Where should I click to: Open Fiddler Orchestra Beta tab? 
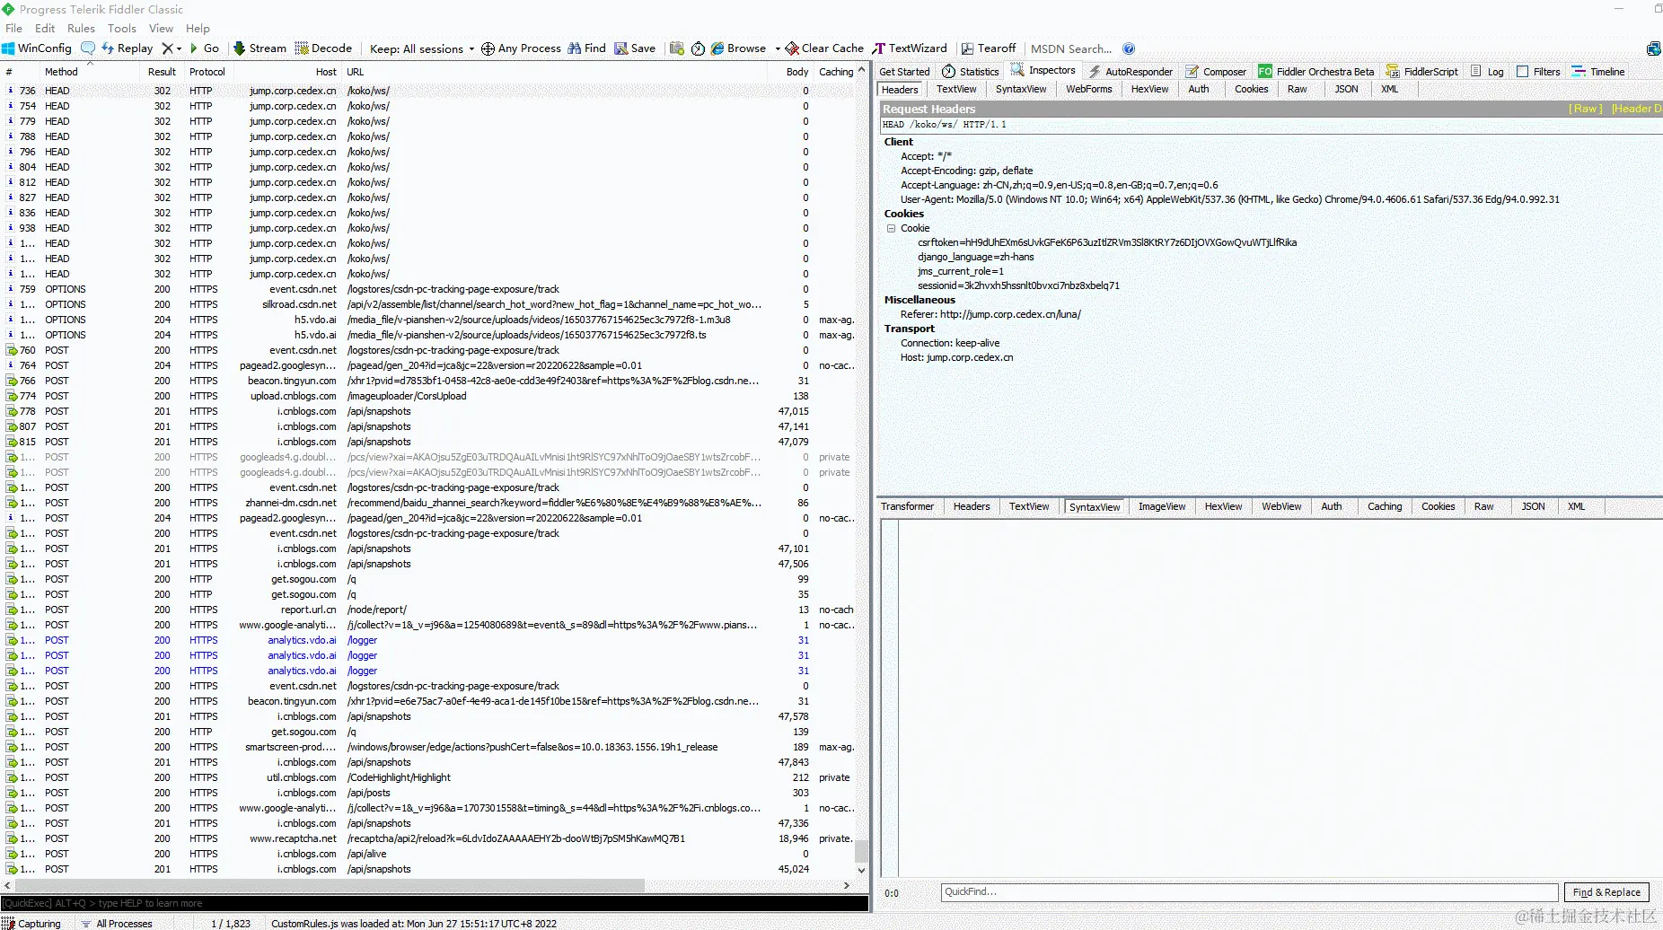pyautogui.click(x=1316, y=72)
